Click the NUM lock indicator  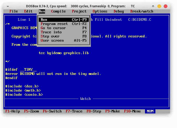point(150,111)
